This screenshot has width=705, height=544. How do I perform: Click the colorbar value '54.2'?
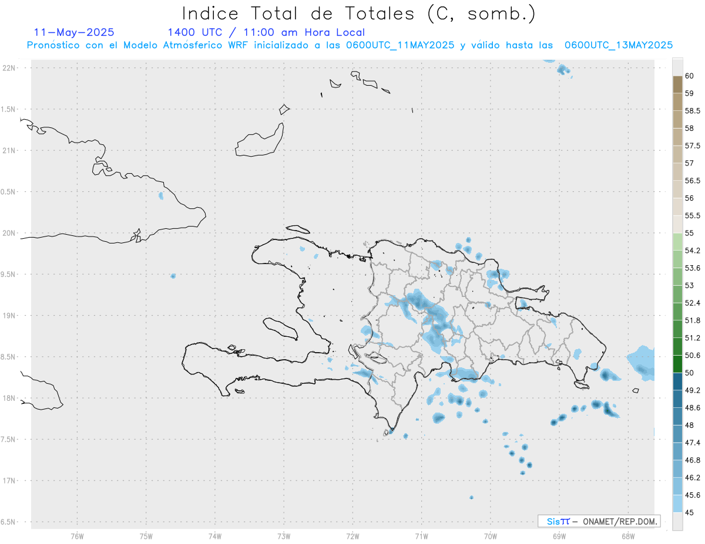[693, 251]
